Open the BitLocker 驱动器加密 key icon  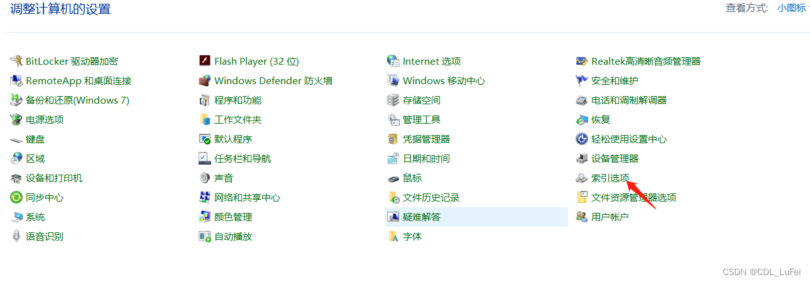16,61
